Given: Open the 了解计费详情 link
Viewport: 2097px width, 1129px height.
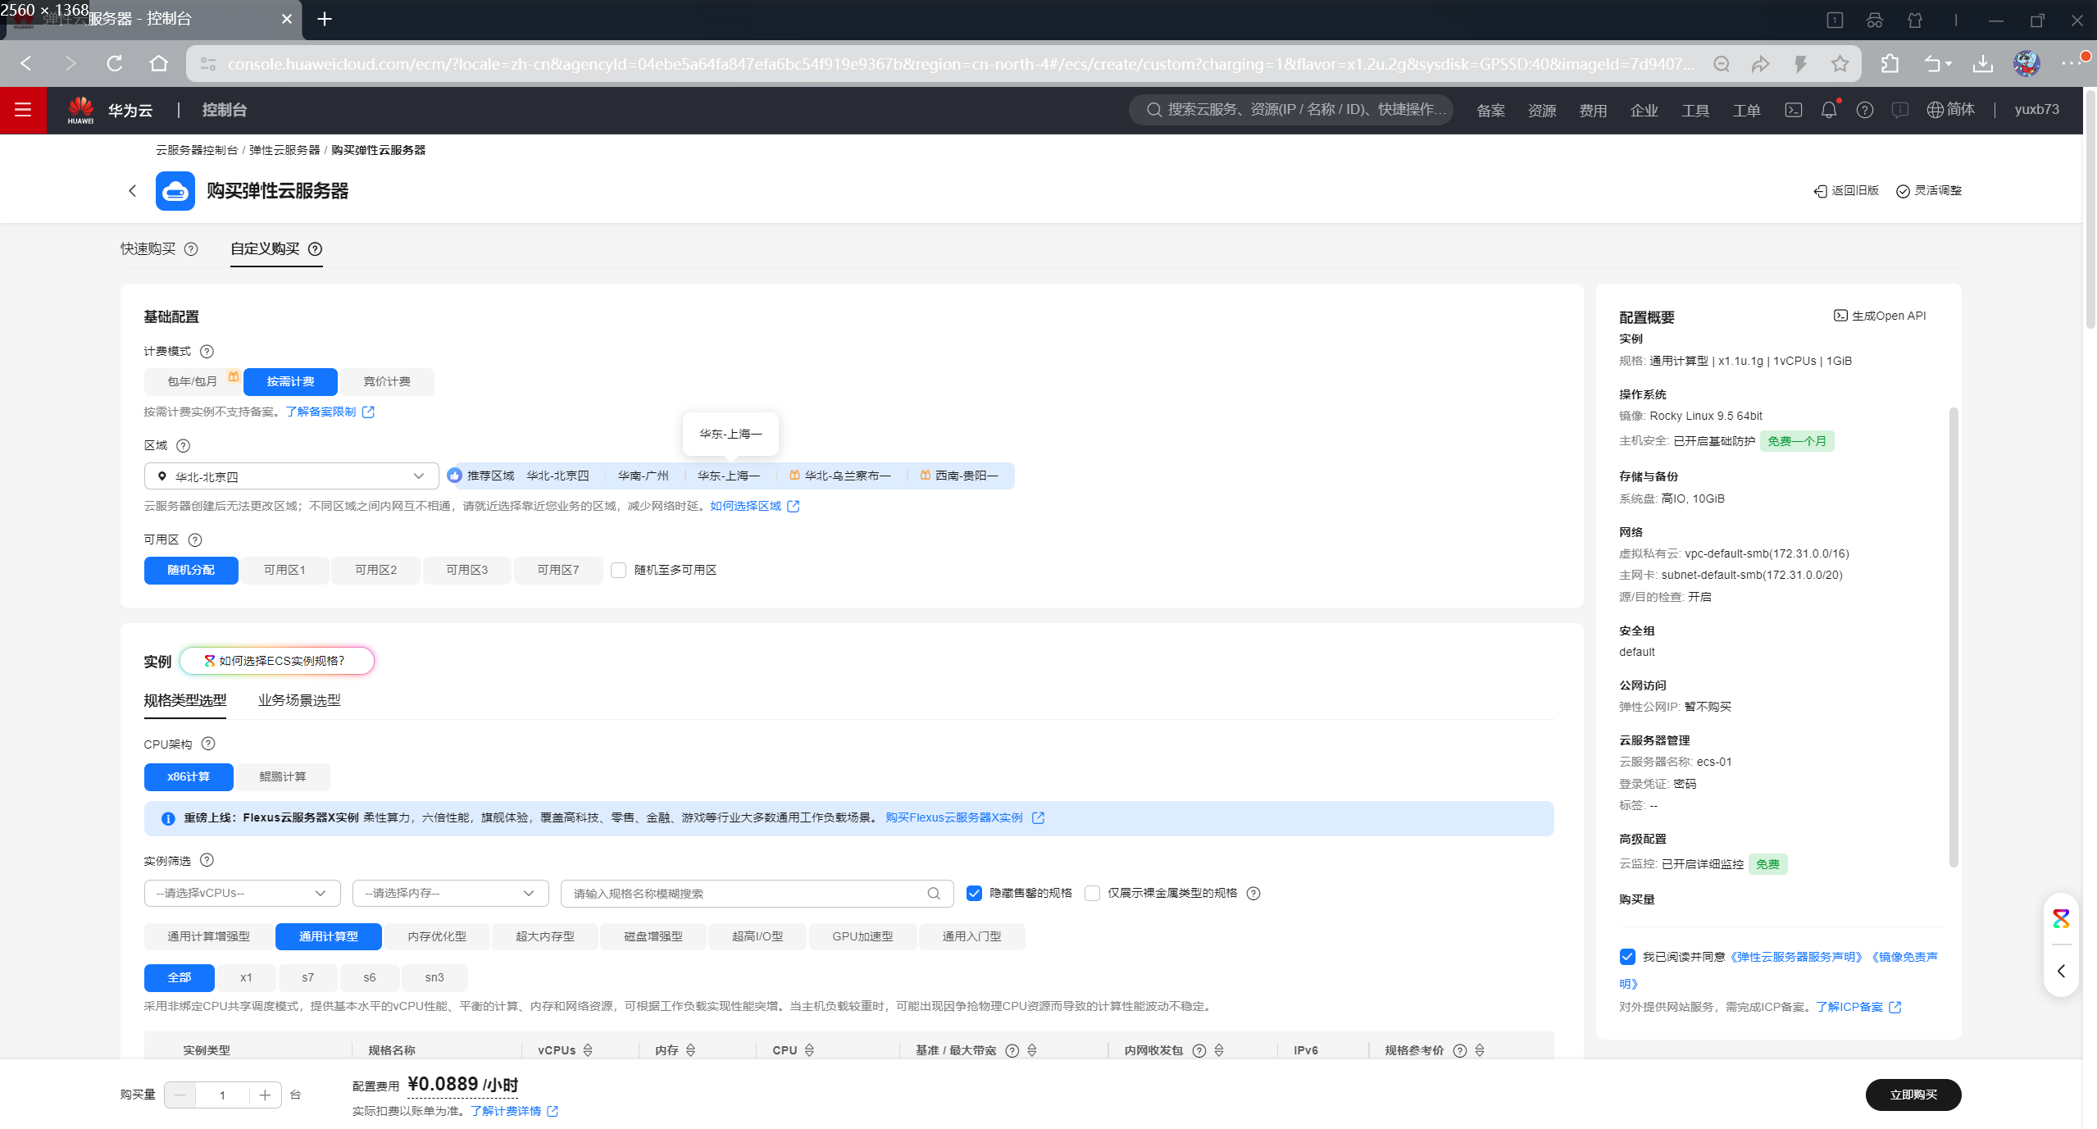Looking at the screenshot, I should pyautogui.click(x=506, y=1112).
